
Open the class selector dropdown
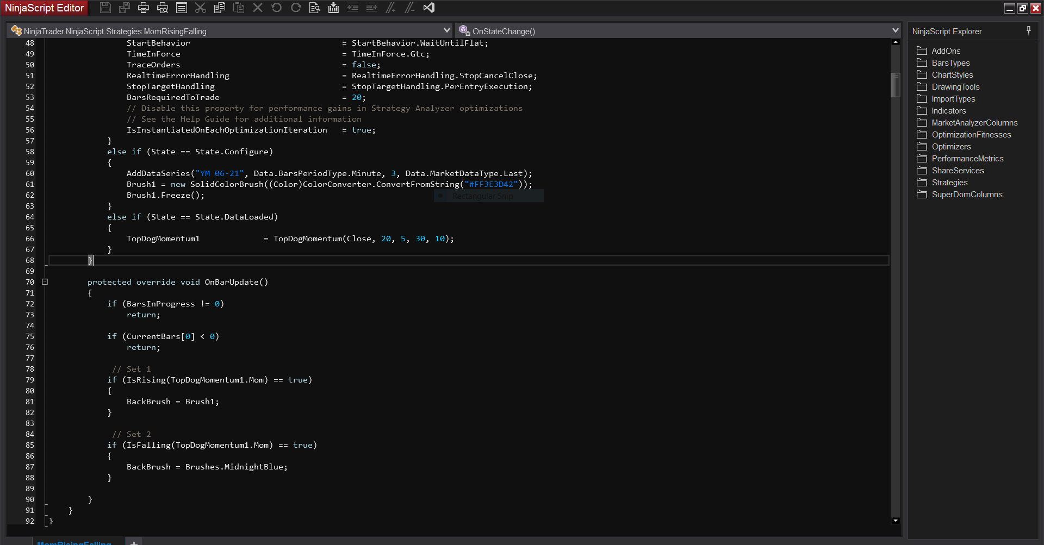(x=446, y=31)
